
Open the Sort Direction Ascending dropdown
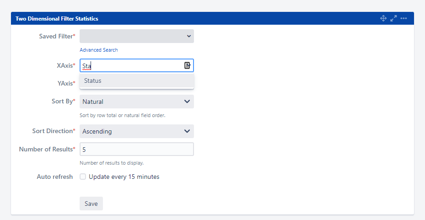(x=137, y=131)
